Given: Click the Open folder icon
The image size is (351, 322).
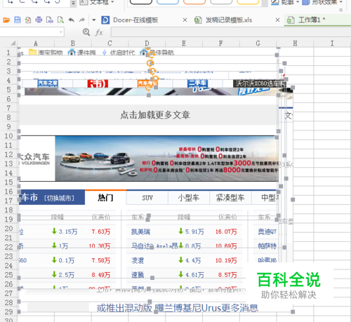Looking at the screenshot, I should point(6,20).
